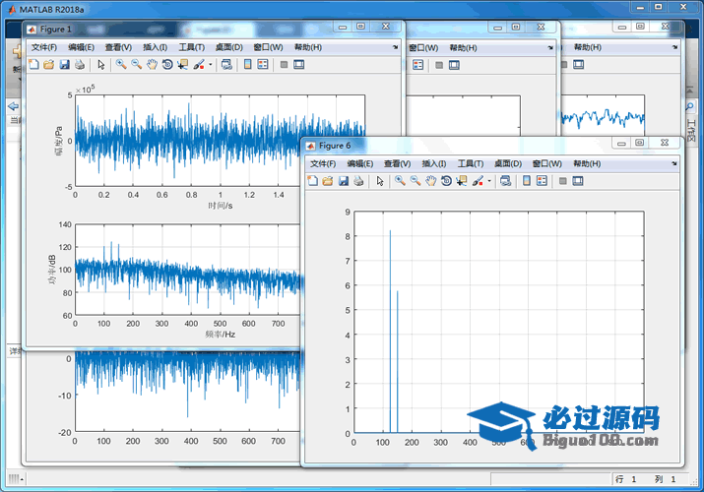
Task: Click New Figure icon in Figure 1 toolbar
Action: (x=33, y=65)
